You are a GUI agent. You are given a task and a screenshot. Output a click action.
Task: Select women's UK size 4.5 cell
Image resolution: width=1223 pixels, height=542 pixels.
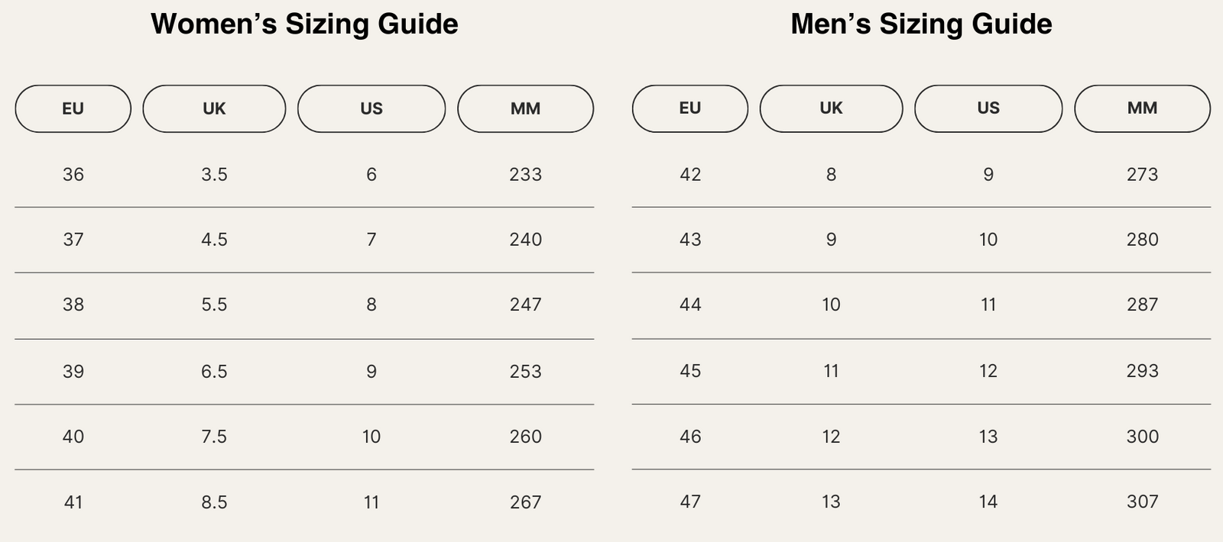[214, 240]
